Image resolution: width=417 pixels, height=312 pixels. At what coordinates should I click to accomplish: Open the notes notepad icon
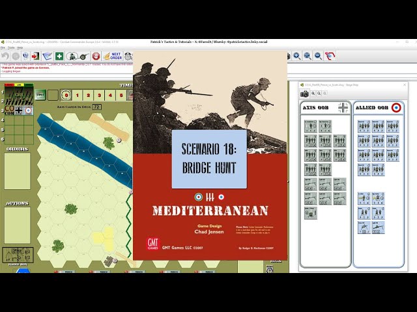click(x=48, y=56)
